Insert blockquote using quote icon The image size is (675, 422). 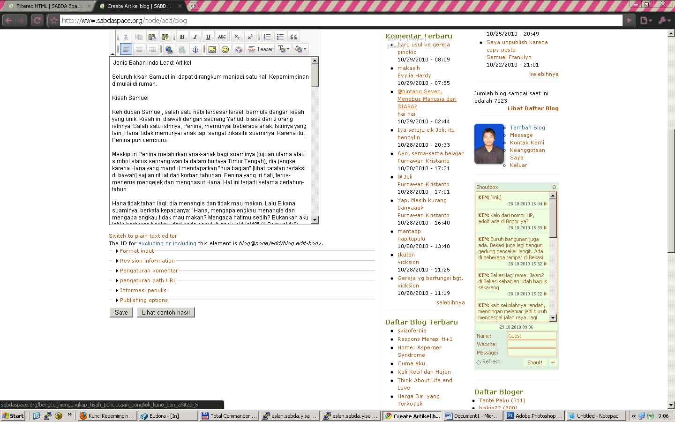point(294,37)
